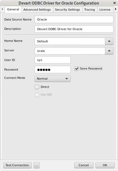The width and height of the screenshot is (118, 171).
Task: Click the ellipsis button beside Test Connection
Action: pos(36,165)
